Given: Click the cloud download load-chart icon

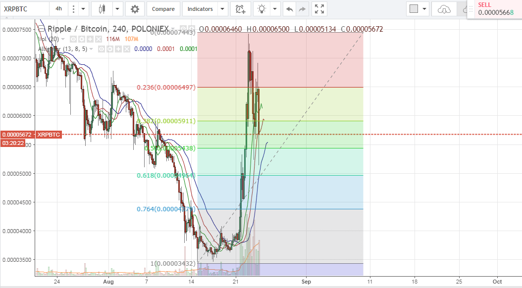Looking at the screenshot, I should point(444,9).
